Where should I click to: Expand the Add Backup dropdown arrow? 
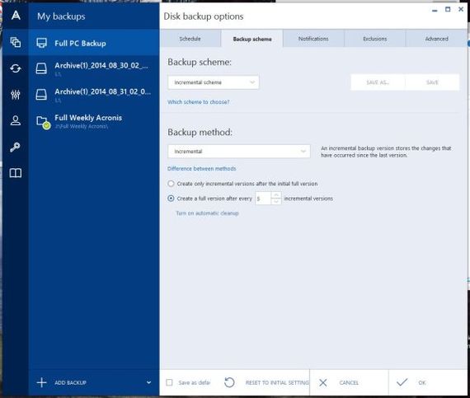[x=148, y=382]
